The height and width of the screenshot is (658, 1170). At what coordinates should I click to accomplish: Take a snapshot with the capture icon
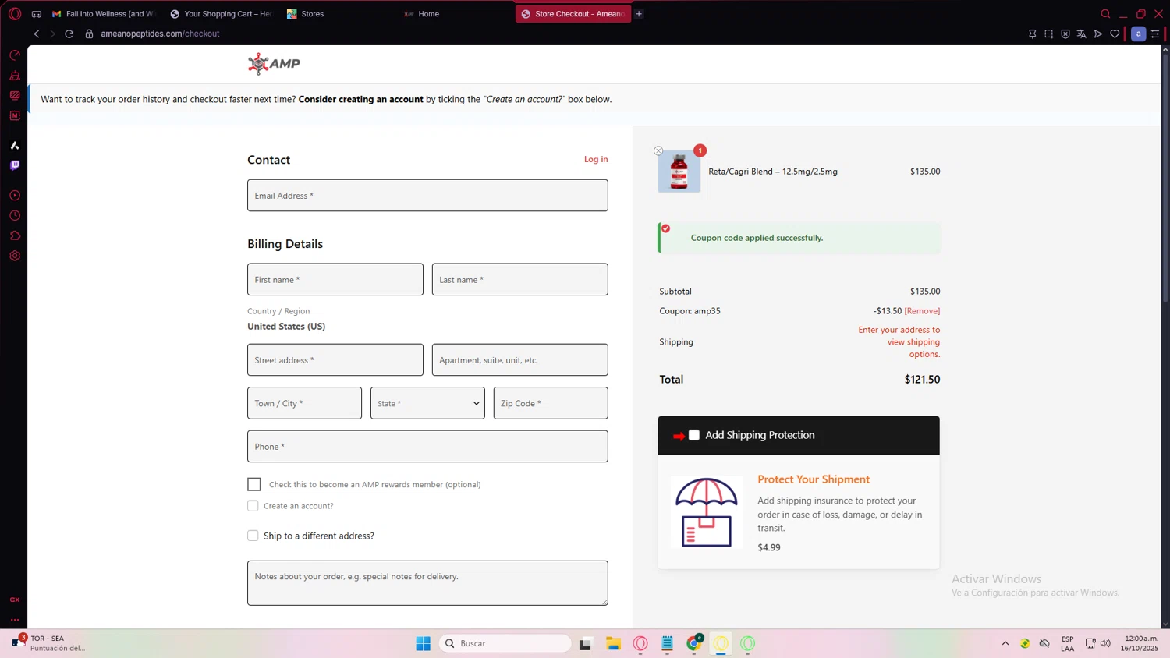[x=1048, y=34]
